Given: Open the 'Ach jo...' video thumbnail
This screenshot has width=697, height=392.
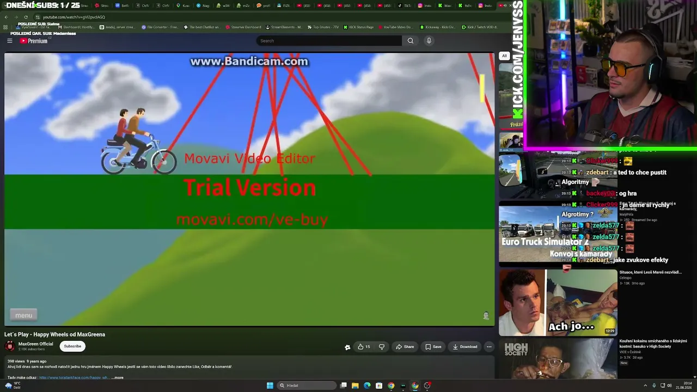Looking at the screenshot, I should click(558, 303).
